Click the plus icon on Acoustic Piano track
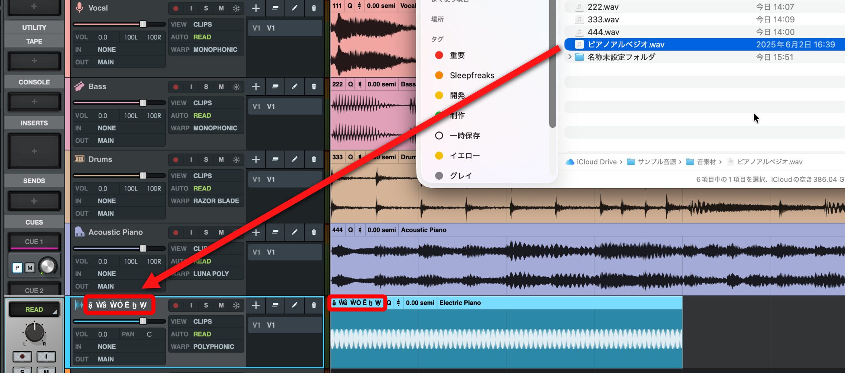 click(256, 232)
